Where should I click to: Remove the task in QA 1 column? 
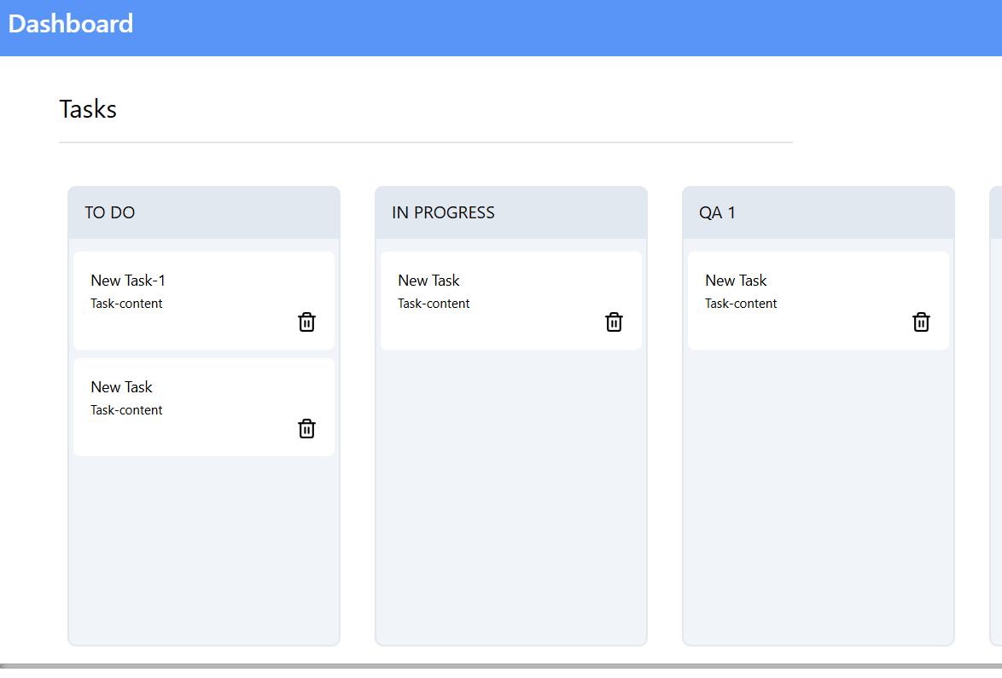coord(921,322)
